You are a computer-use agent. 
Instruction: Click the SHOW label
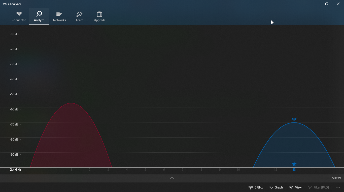(x=336, y=178)
